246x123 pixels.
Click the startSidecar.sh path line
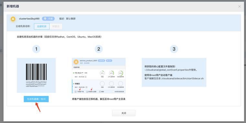[x=174, y=78]
